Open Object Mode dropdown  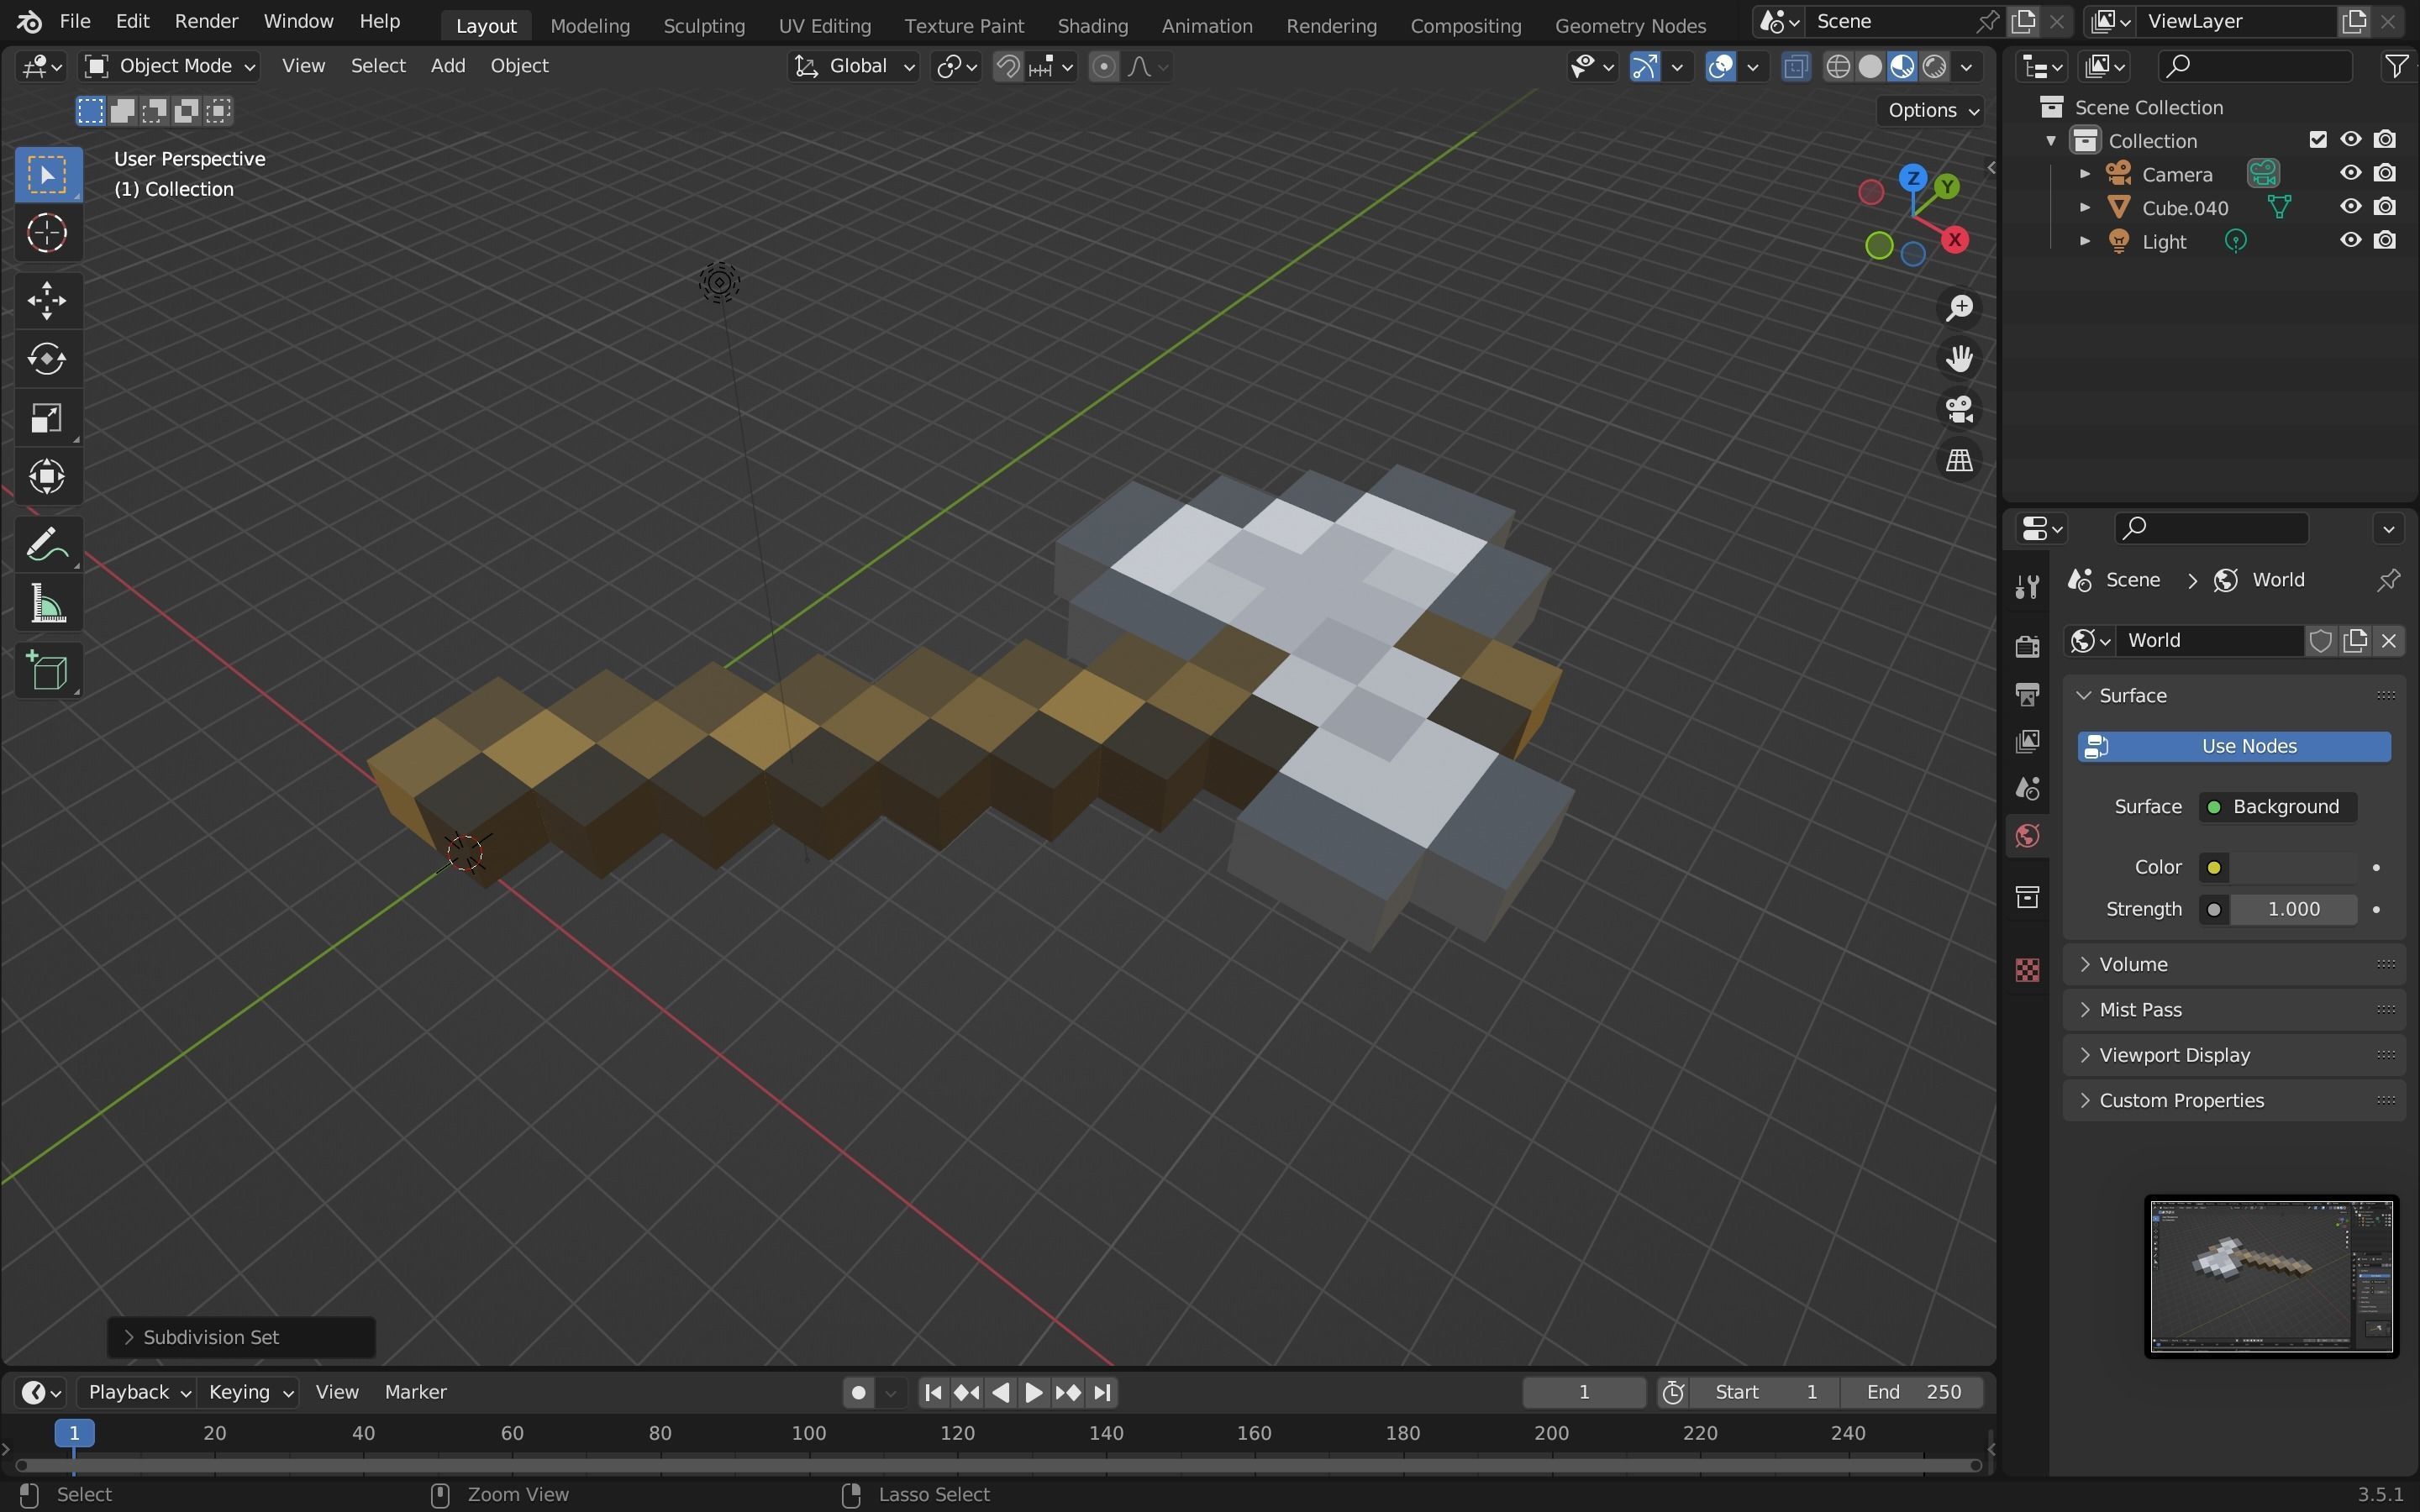(x=169, y=66)
